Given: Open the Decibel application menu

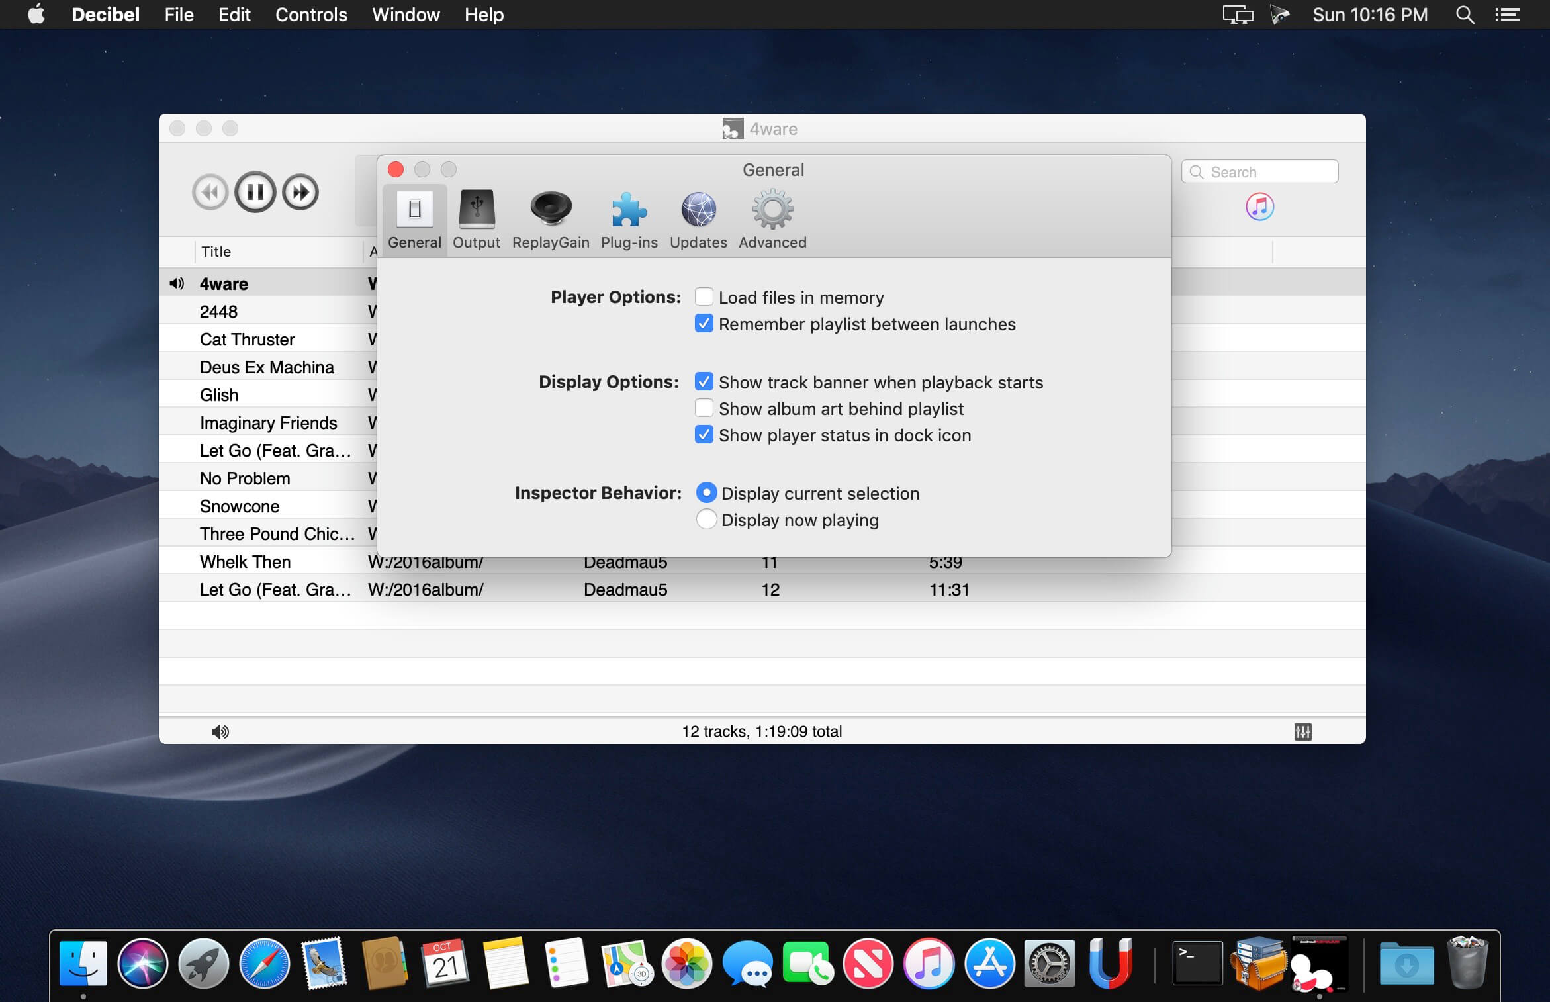Looking at the screenshot, I should 105,15.
